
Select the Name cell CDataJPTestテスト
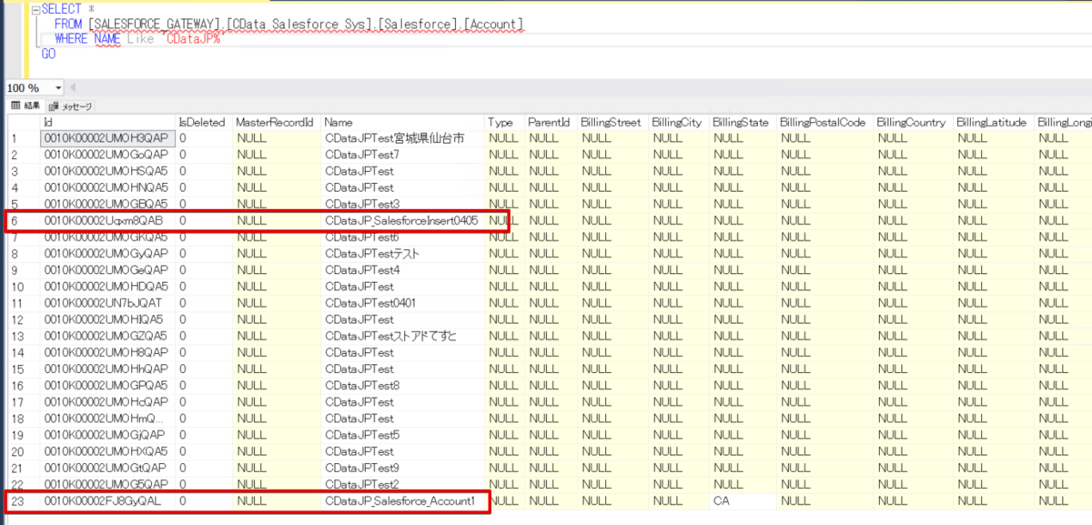point(402,254)
